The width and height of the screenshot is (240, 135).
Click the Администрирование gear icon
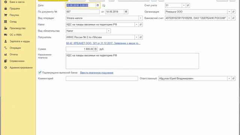click(6, 67)
